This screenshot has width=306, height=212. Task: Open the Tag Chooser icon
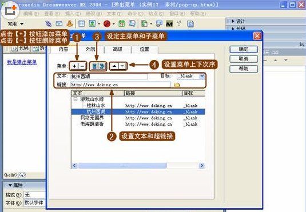(159, 24)
